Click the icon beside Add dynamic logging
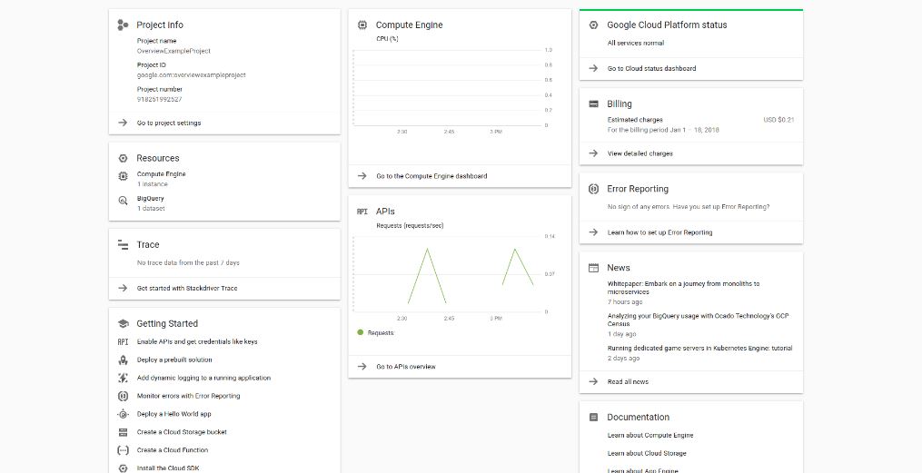 click(x=123, y=378)
